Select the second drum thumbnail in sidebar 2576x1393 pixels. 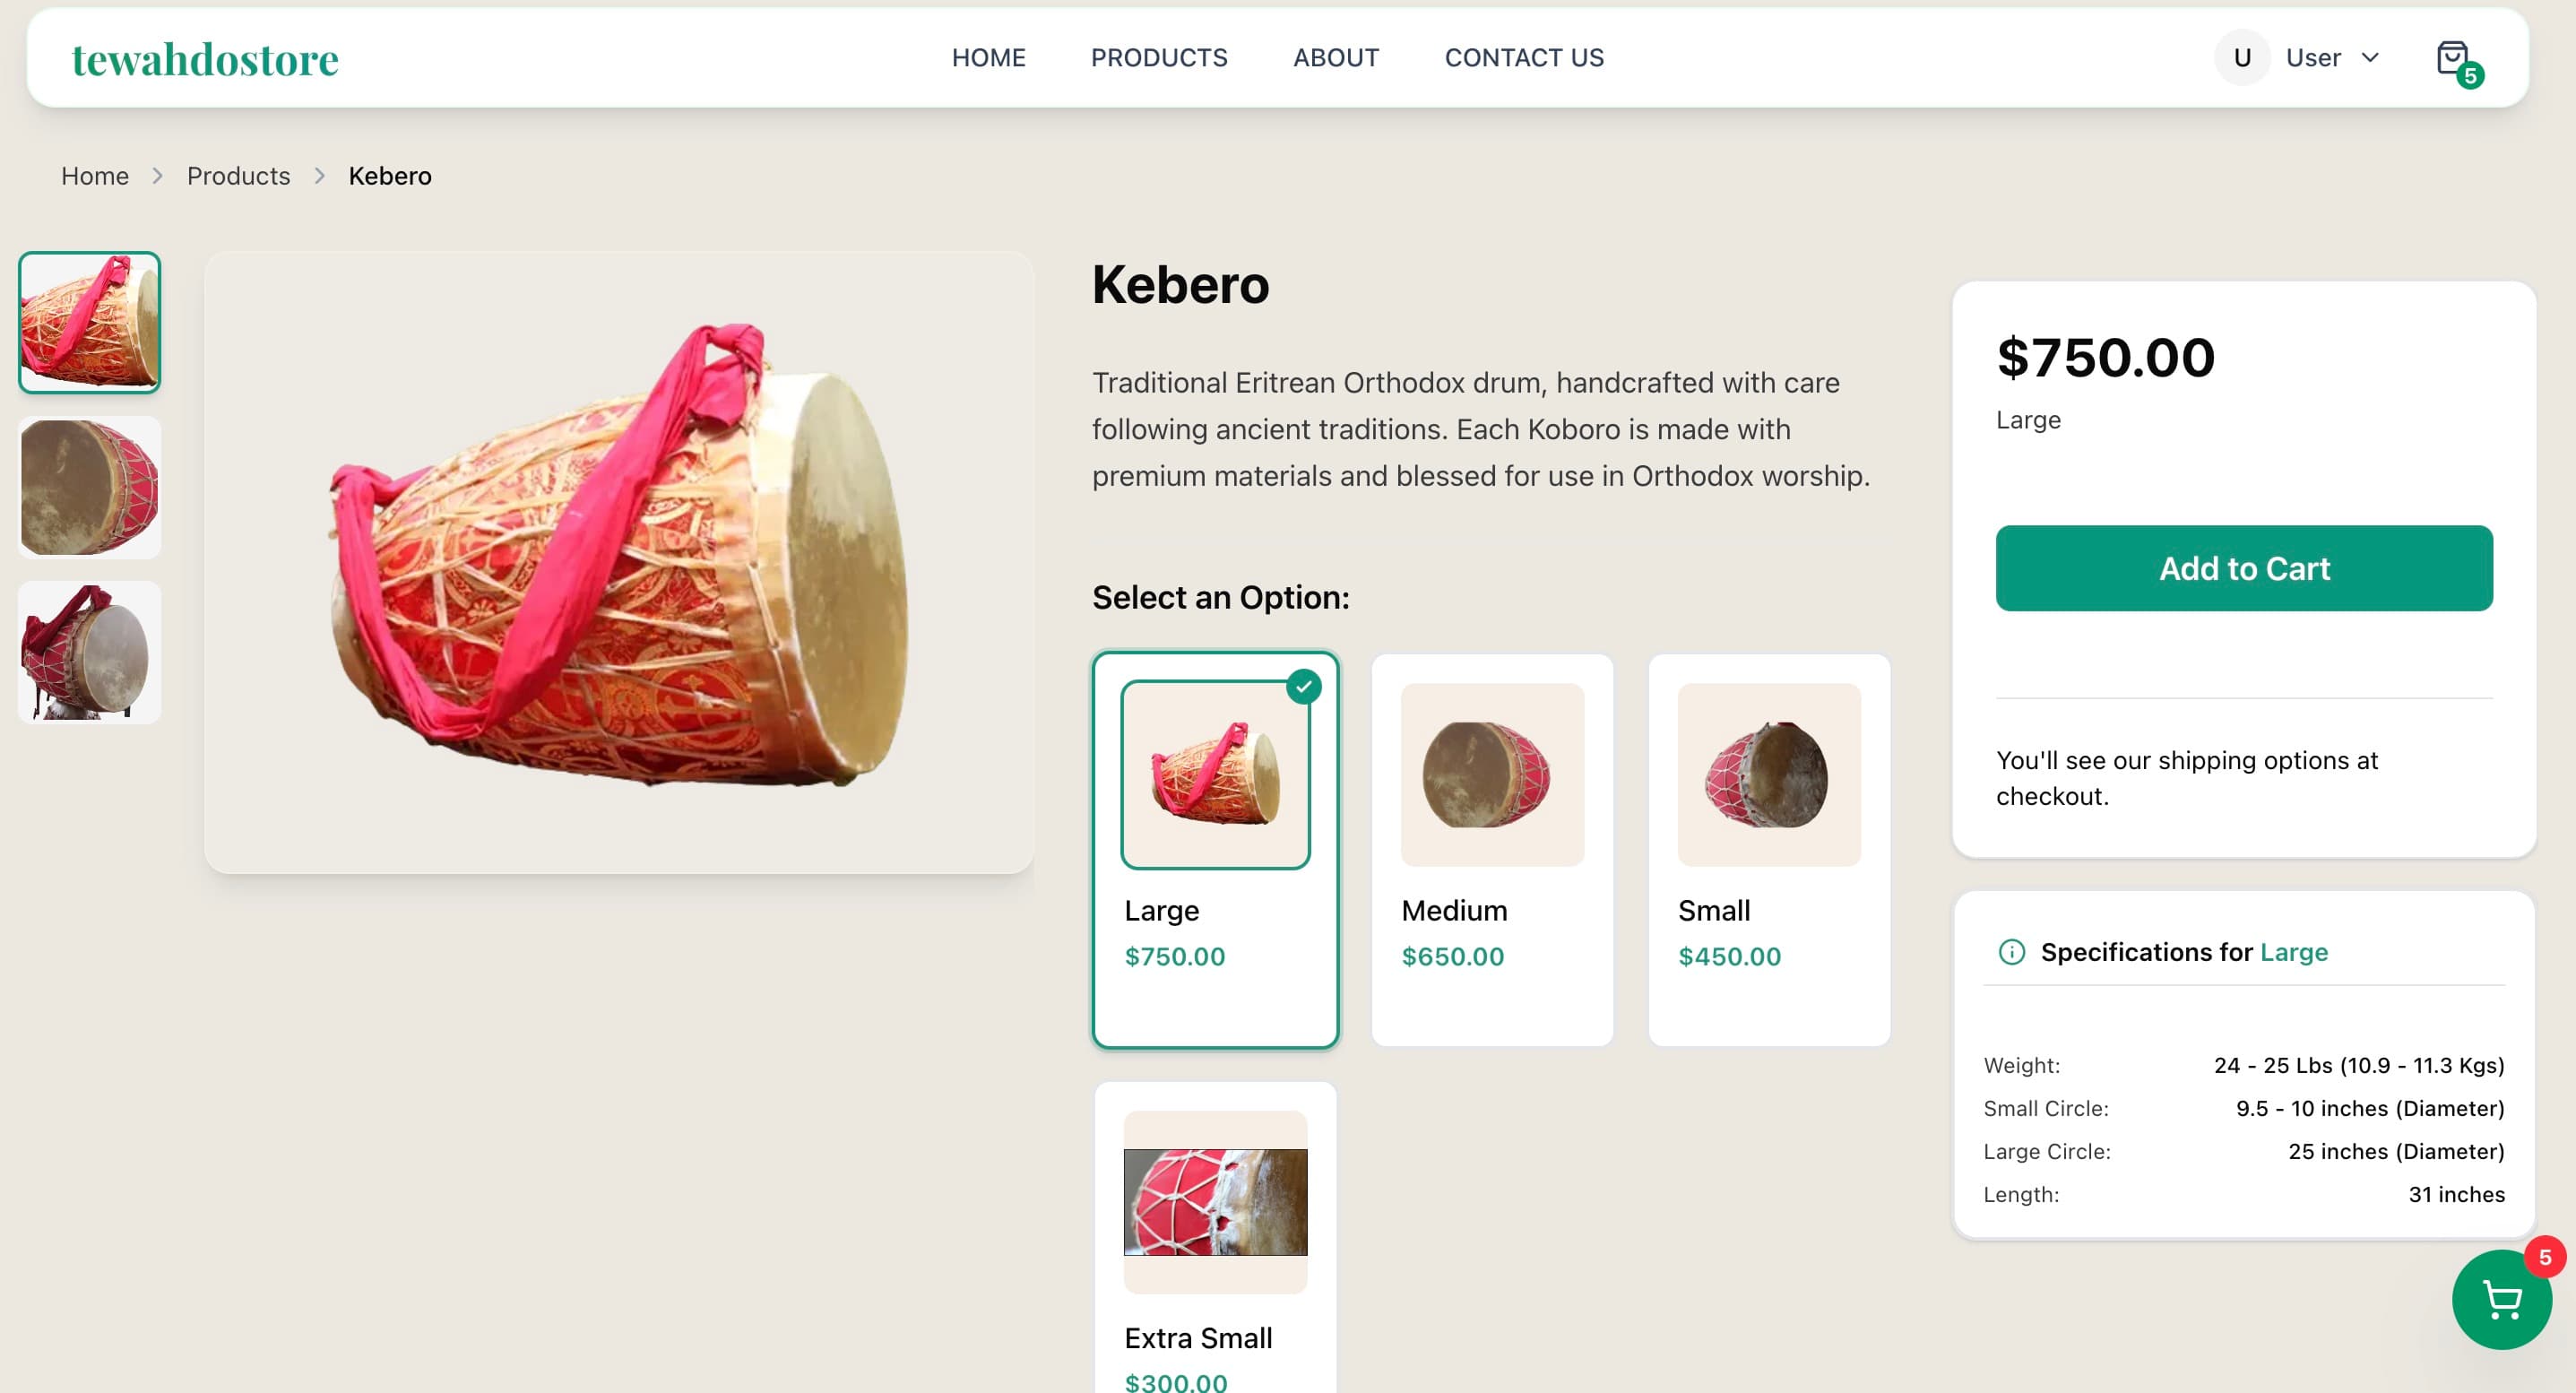[x=89, y=487]
